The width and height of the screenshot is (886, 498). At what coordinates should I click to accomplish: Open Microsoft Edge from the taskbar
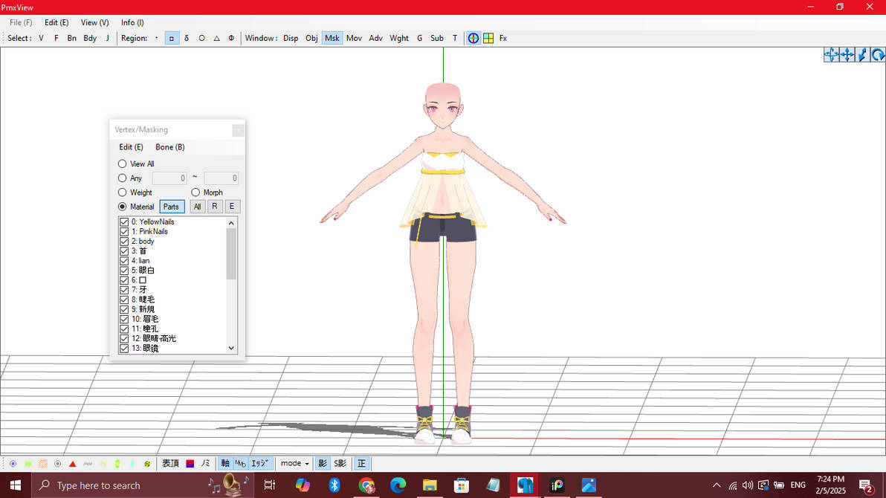pos(398,485)
